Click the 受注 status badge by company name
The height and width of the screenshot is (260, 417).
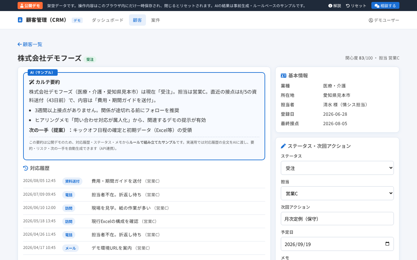(90, 59)
